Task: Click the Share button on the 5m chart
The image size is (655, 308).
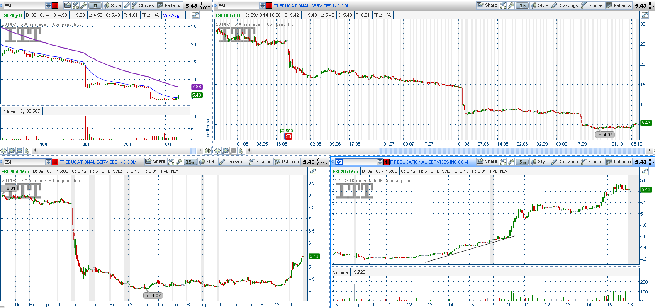Action: click(x=487, y=162)
